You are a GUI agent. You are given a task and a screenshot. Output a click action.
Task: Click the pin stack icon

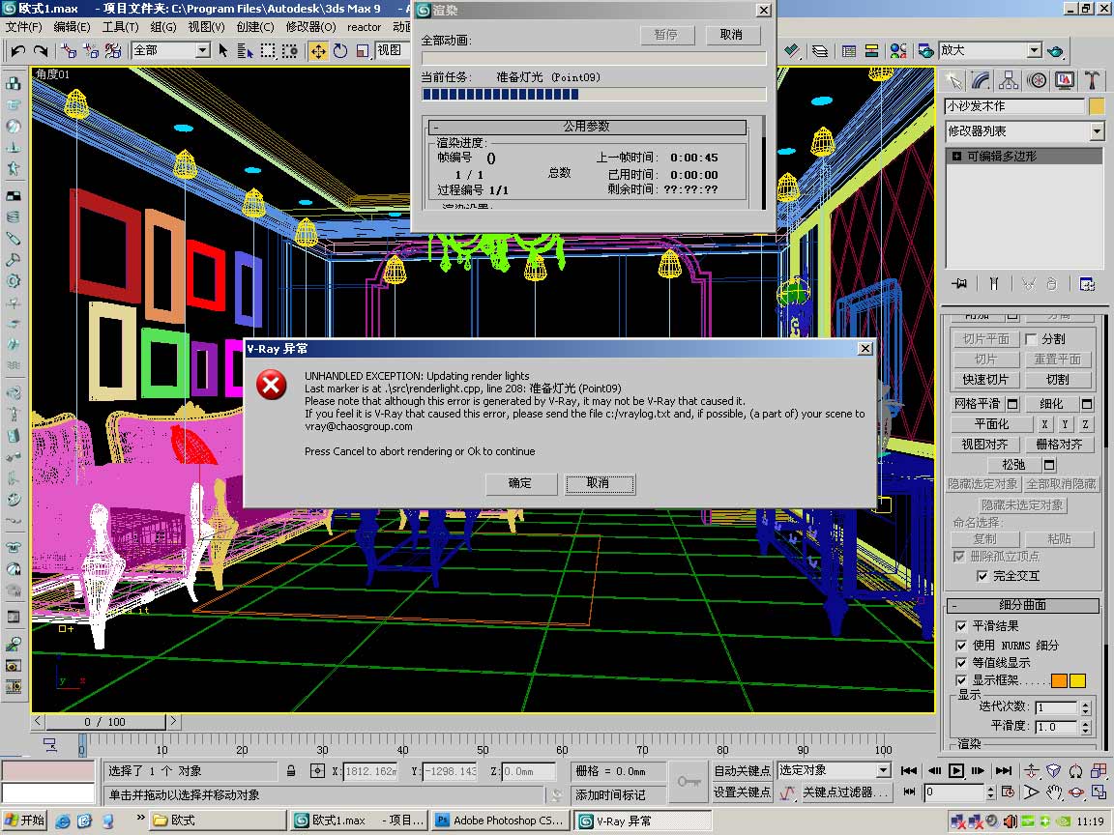point(959,284)
